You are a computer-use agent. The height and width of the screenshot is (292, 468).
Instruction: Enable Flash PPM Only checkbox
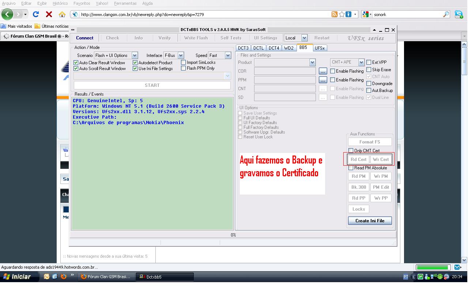pyautogui.click(x=184, y=68)
